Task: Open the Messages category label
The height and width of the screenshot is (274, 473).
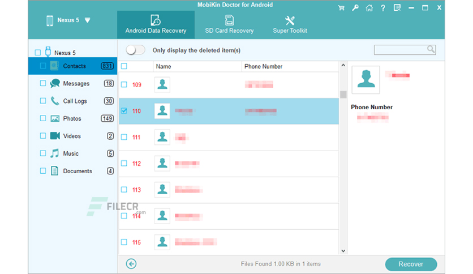Action: 76,84
